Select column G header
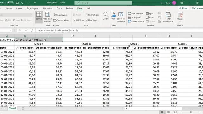The width and height of the screenshot is (203, 114). click(146, 36)
